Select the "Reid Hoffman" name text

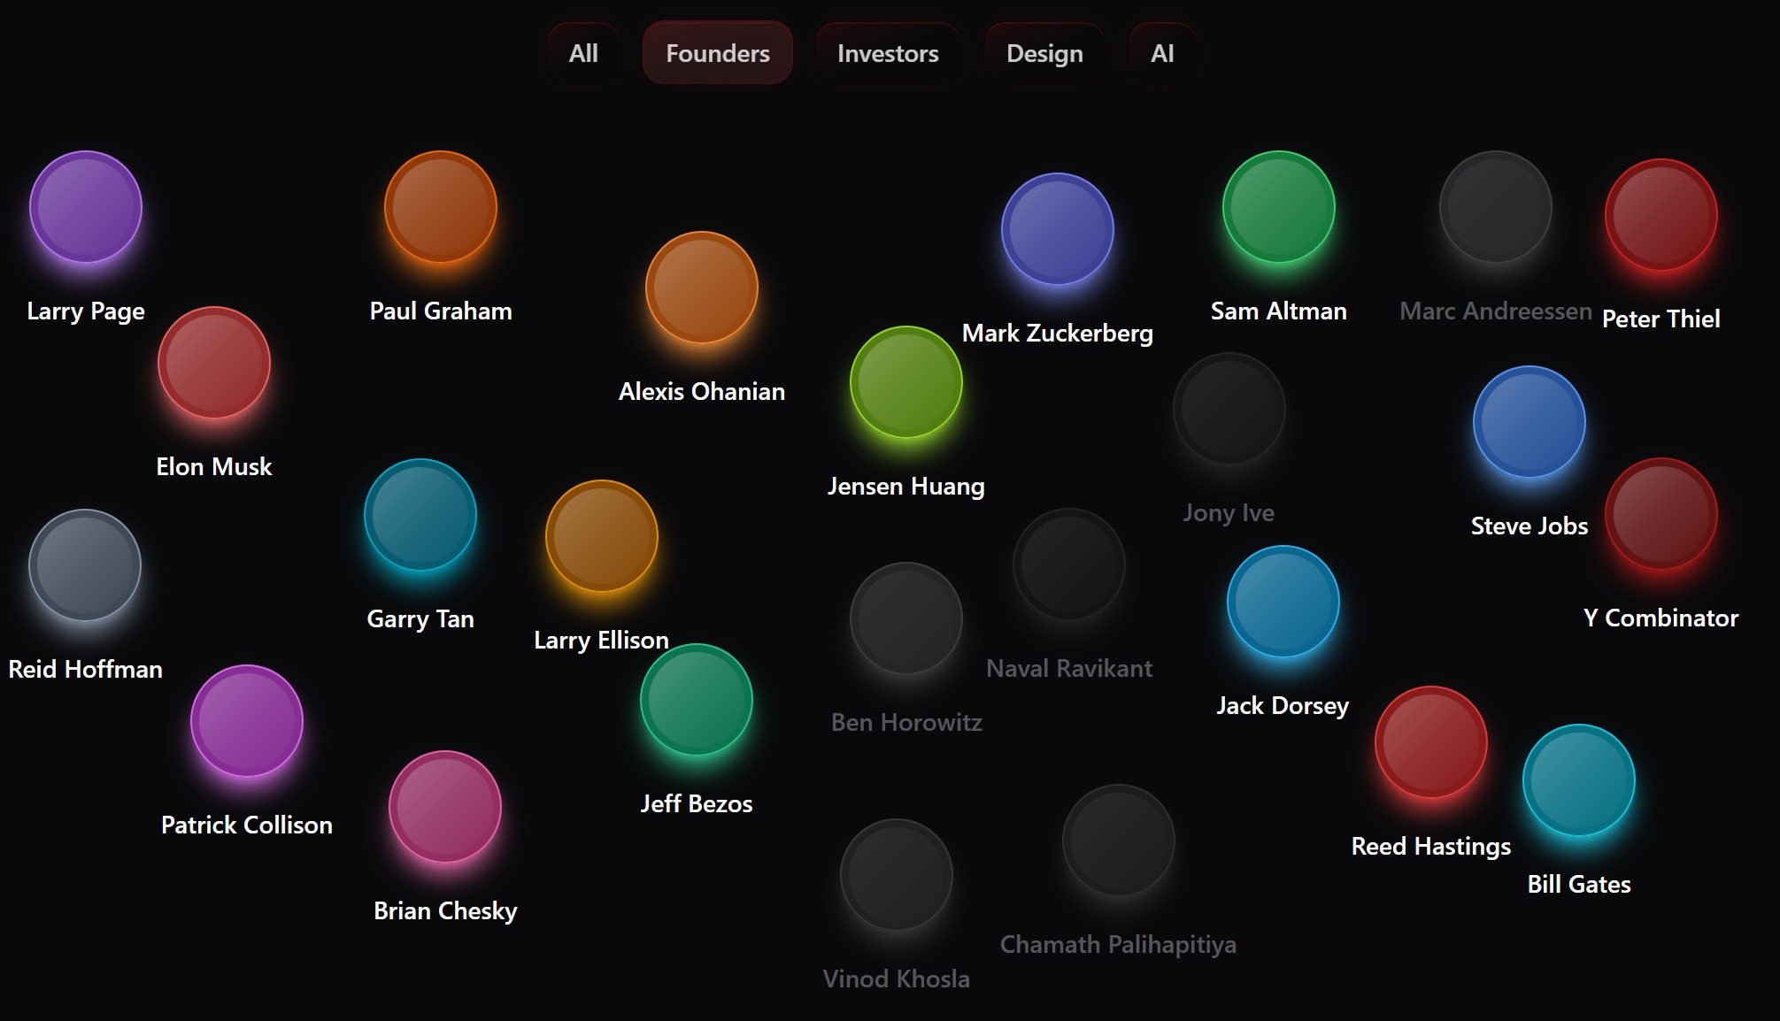[x=85, y=670]
